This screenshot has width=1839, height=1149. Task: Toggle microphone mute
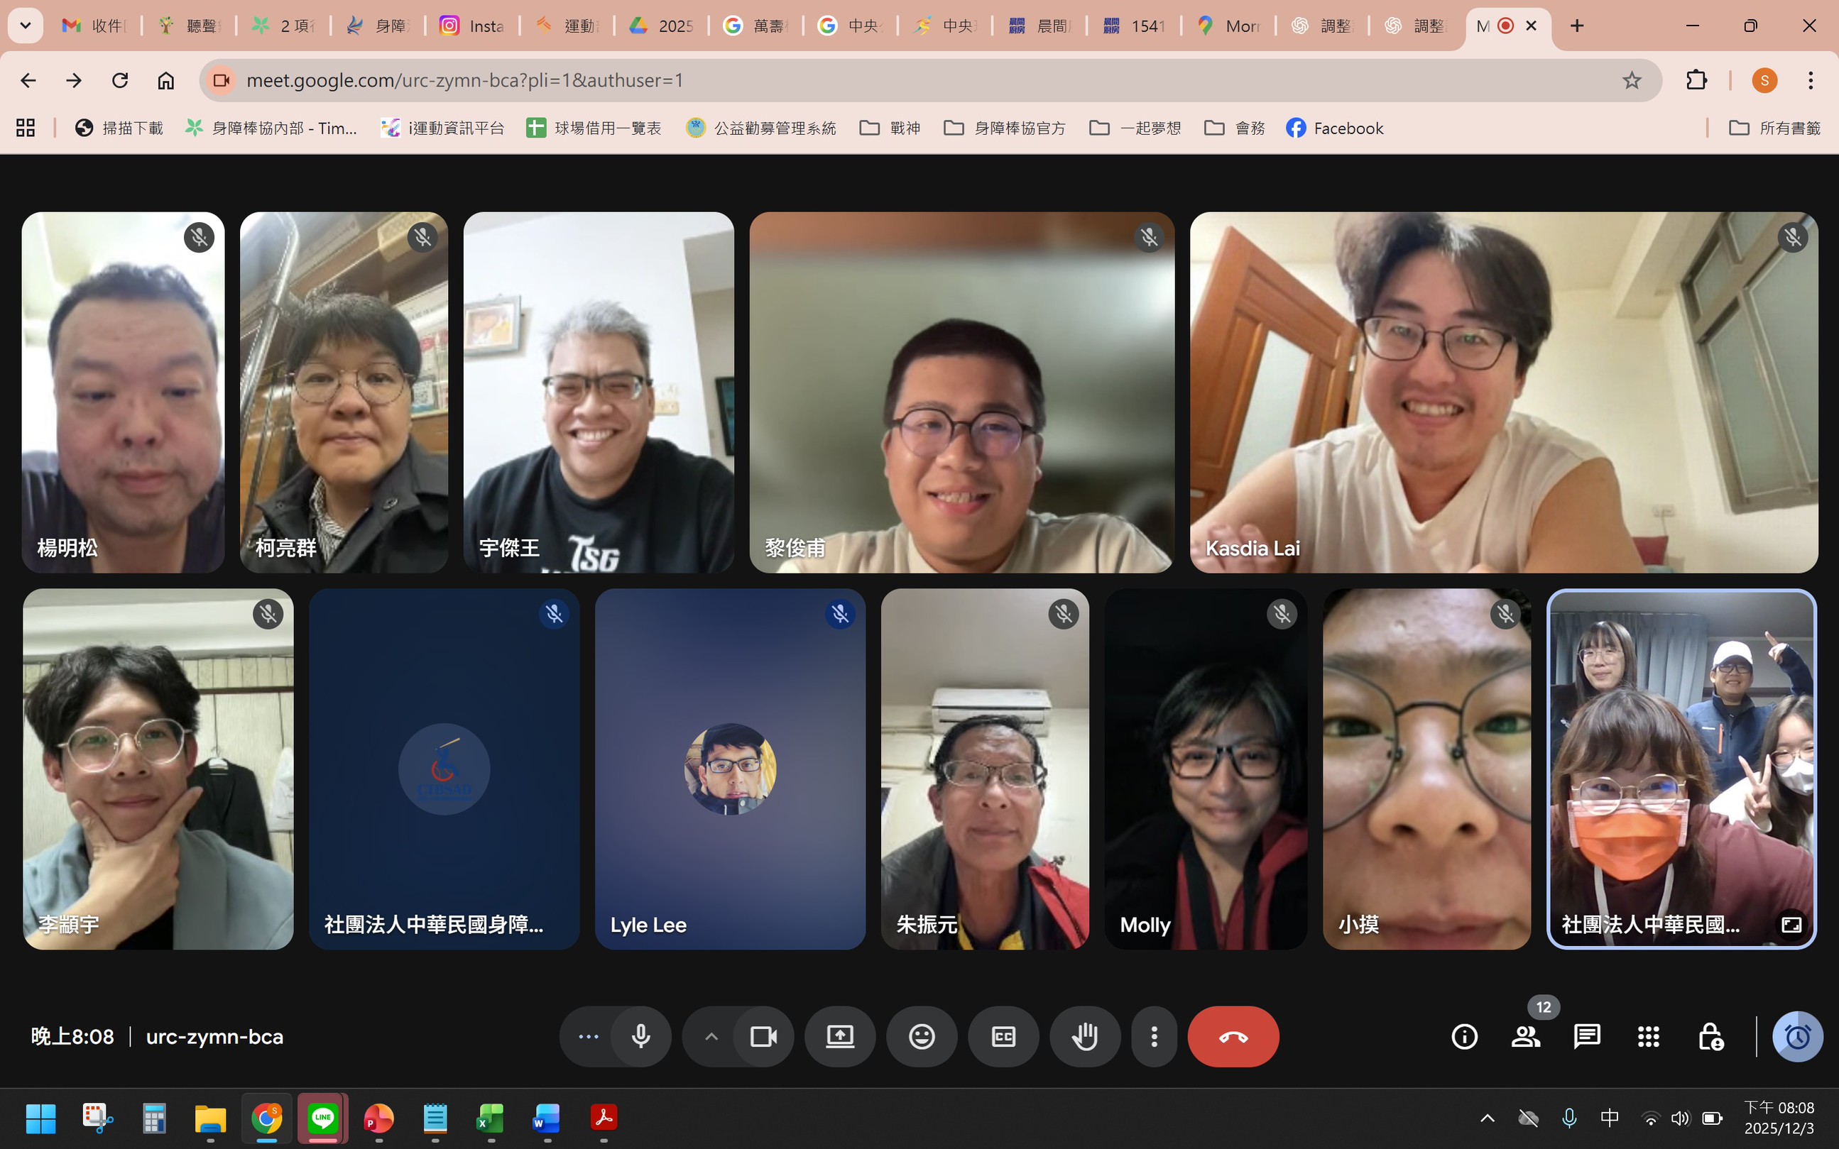coord(641,1037)
